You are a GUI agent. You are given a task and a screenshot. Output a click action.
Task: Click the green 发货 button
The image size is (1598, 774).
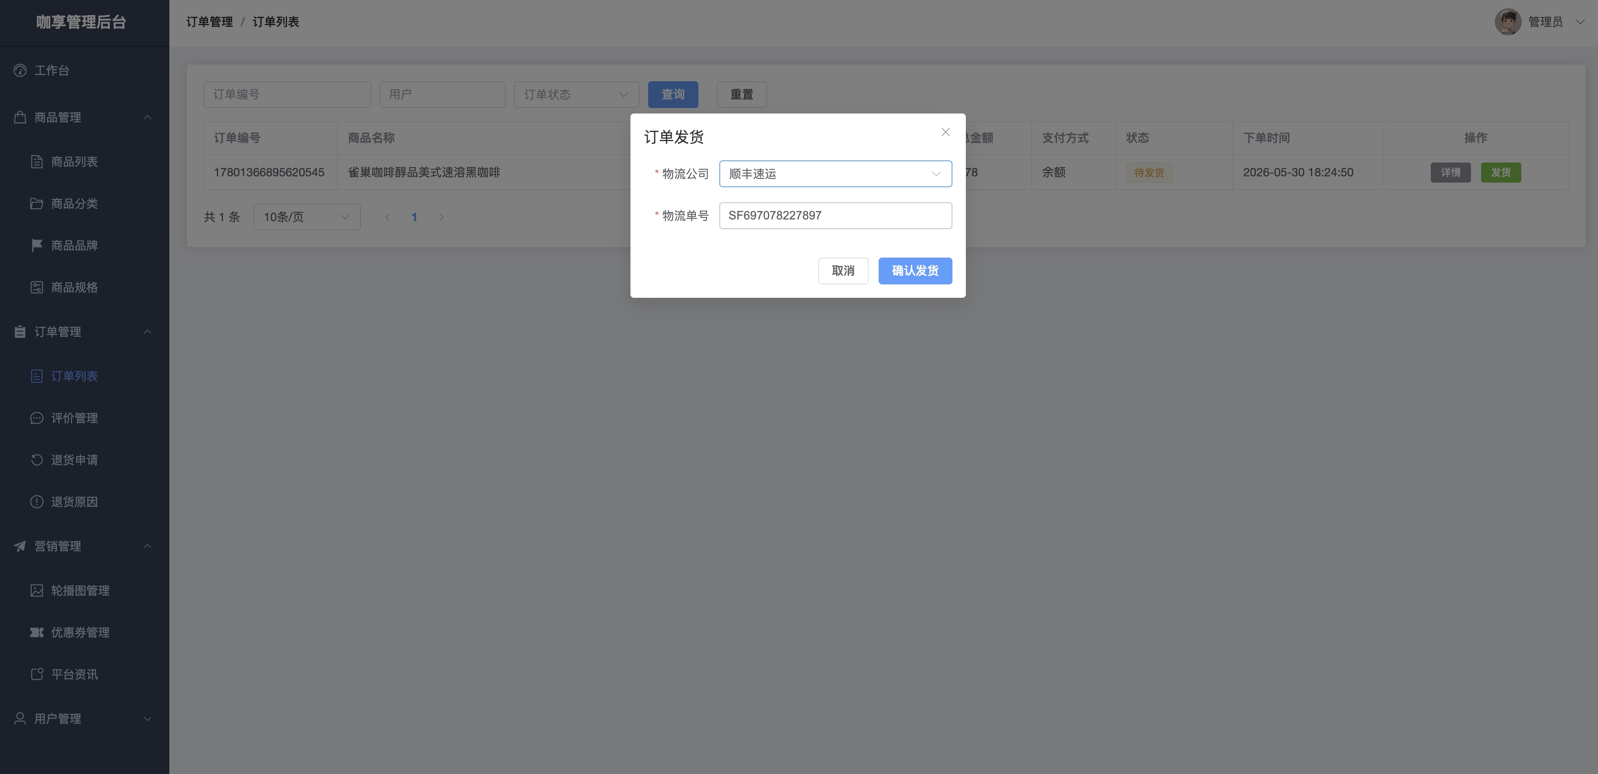[x=1501, y=172]
